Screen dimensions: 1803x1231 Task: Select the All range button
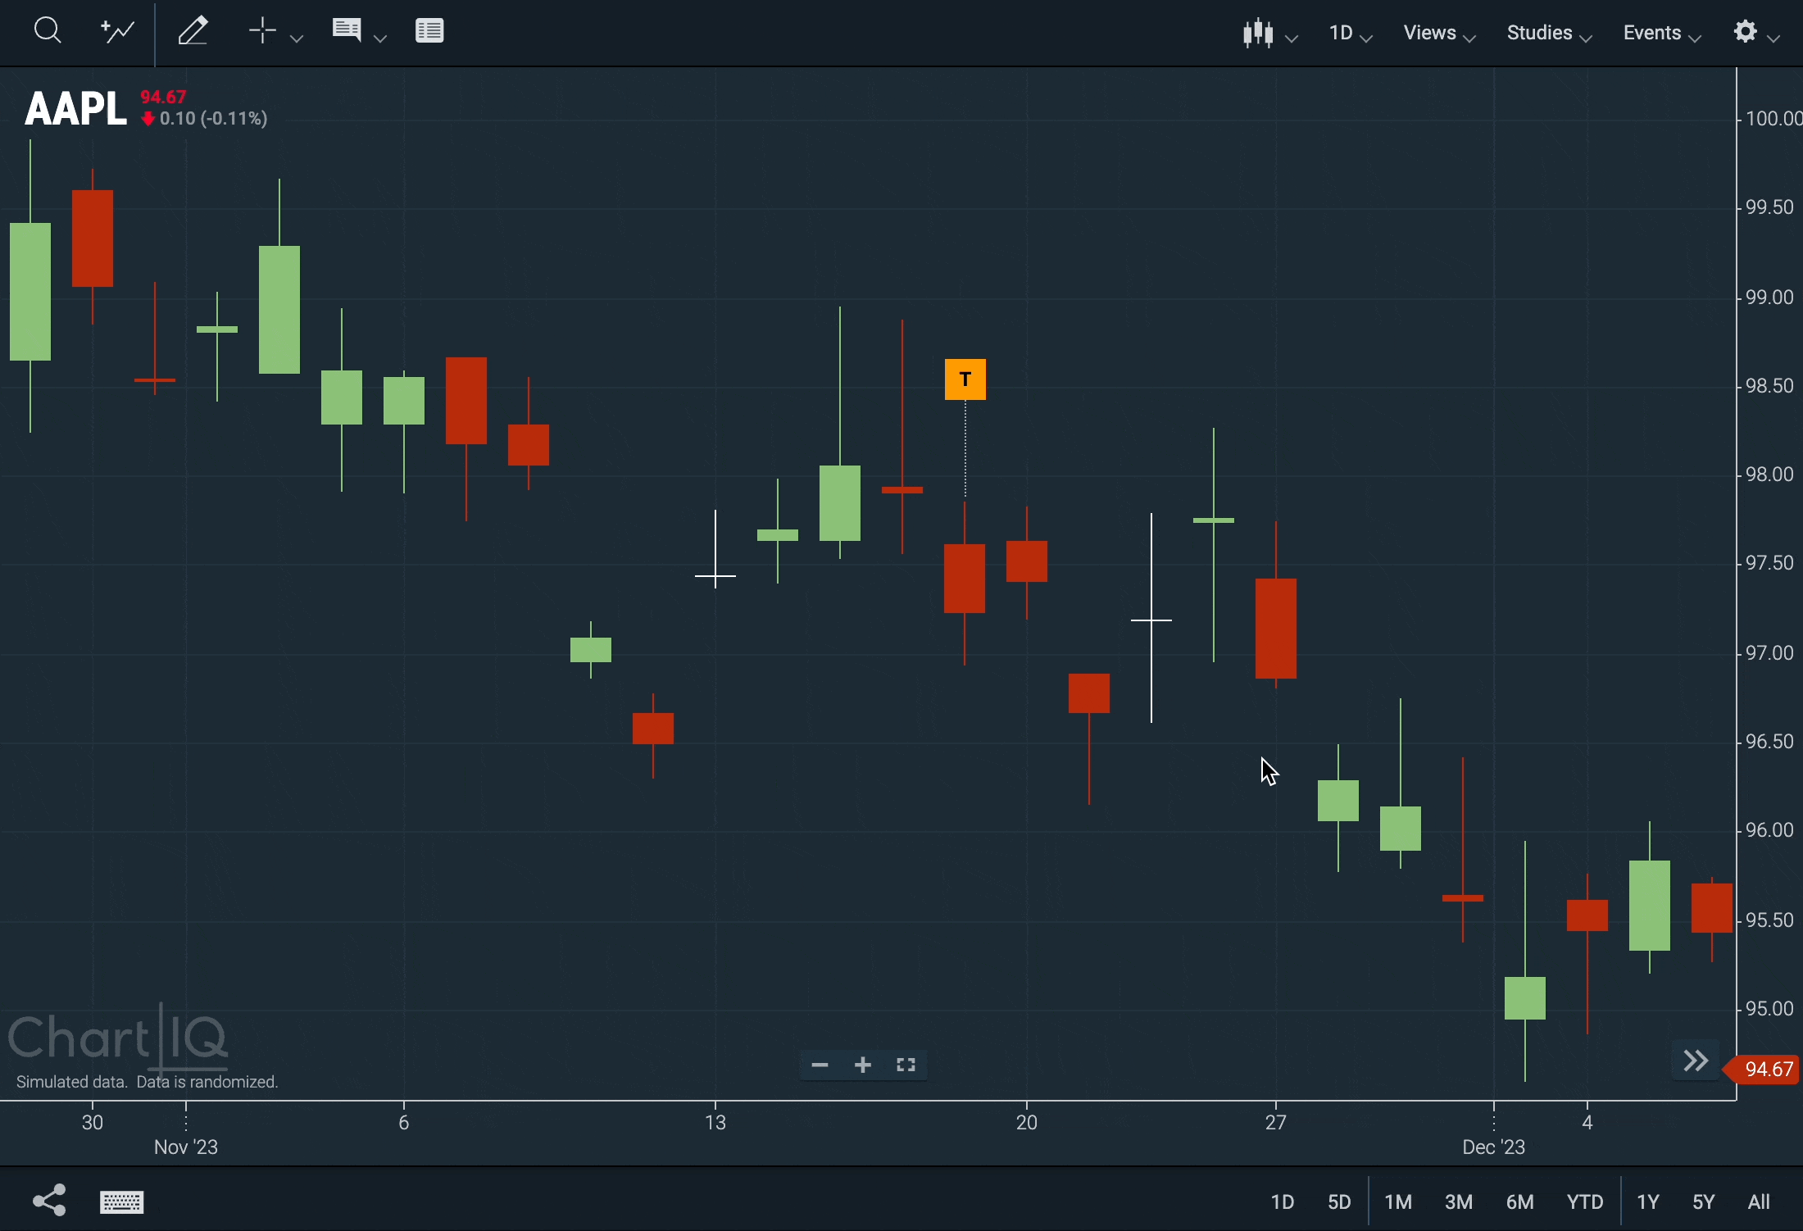click(1759, 1202)
